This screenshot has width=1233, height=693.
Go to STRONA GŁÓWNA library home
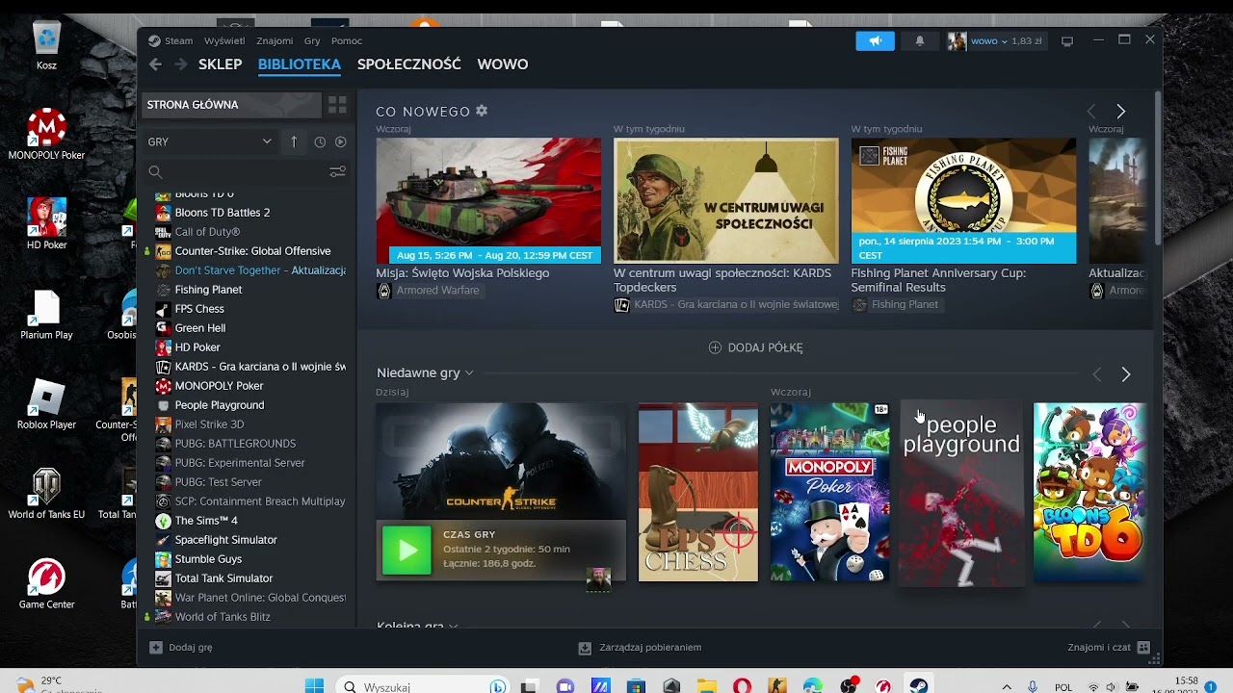(231, 105)
